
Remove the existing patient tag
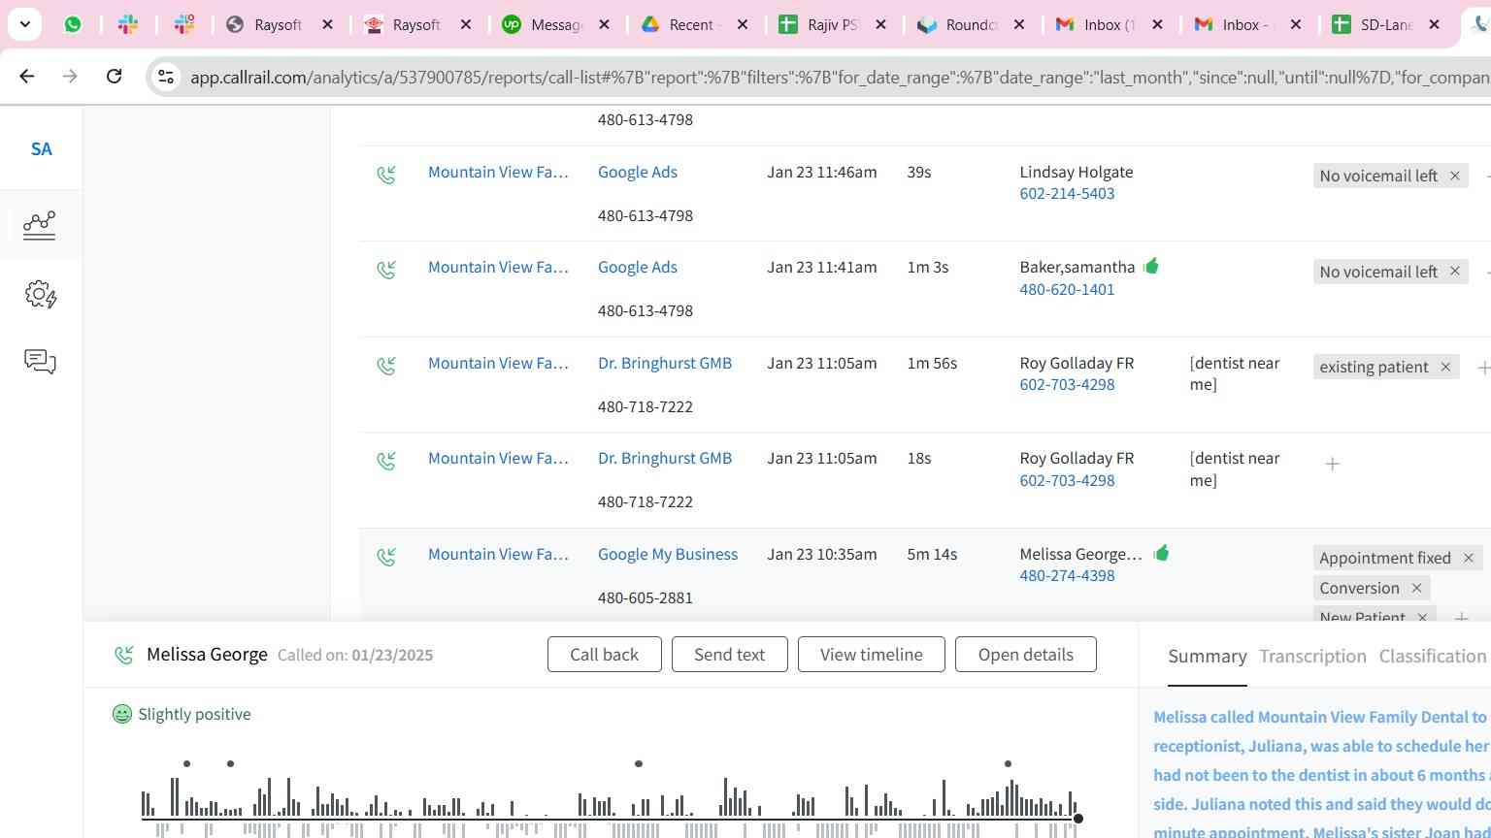(x=1445, y=367)
